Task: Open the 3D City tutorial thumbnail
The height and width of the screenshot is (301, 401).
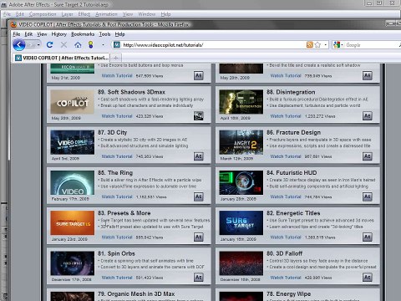Action: point(73,142)
